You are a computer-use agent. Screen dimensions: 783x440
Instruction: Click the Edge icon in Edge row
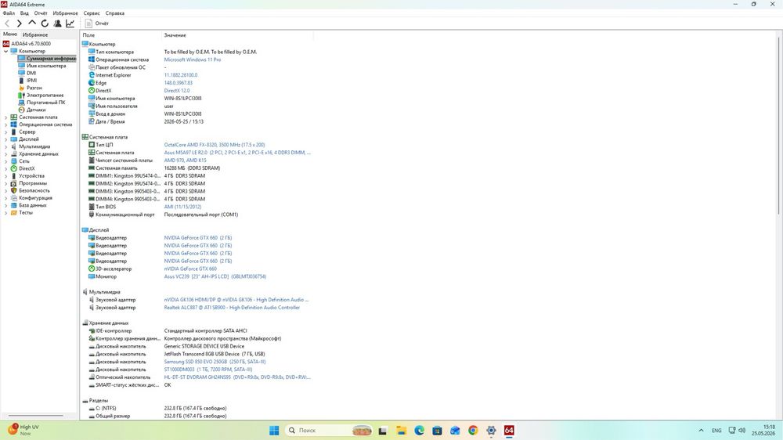point(92,83)
